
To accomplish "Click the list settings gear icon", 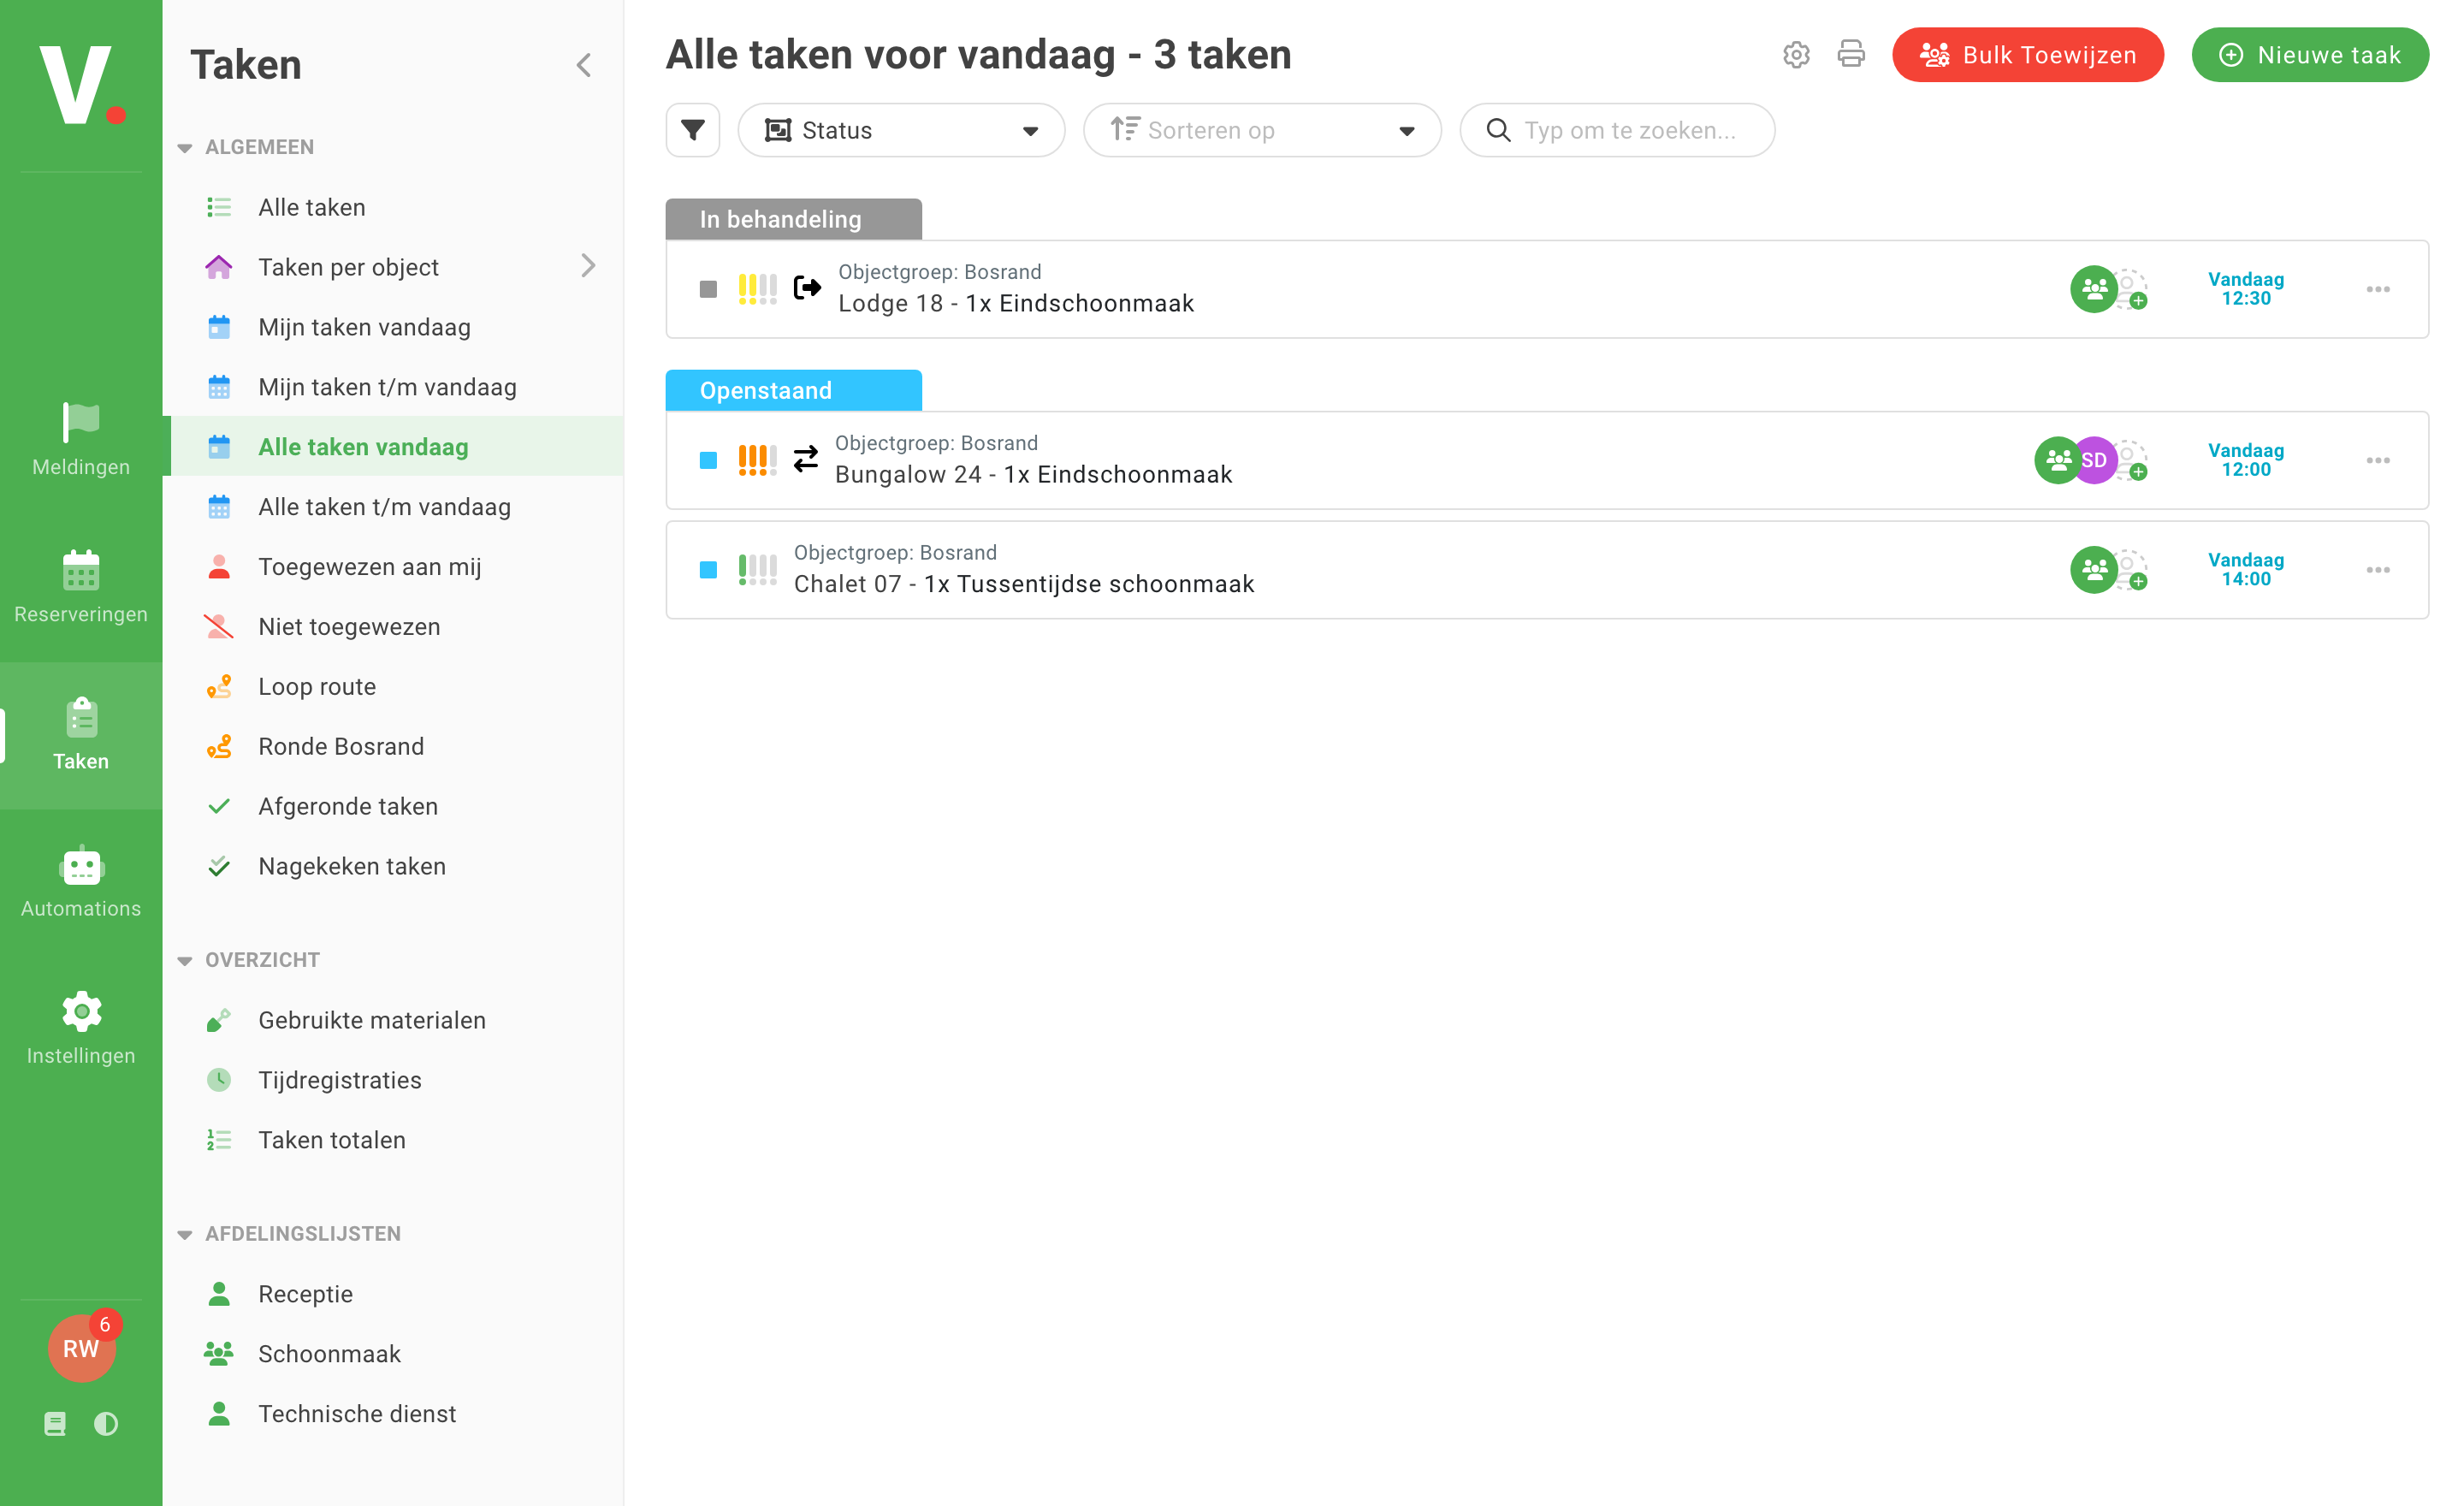I will (1796, 55).
